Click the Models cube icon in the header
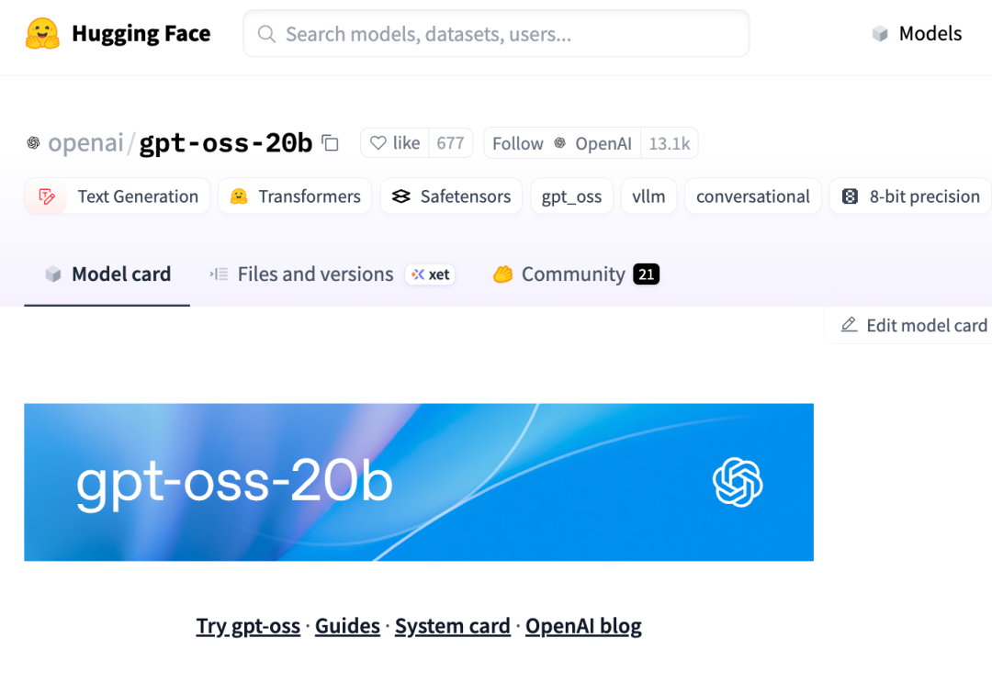Screen dimensions: 992x694 point(880,34)
